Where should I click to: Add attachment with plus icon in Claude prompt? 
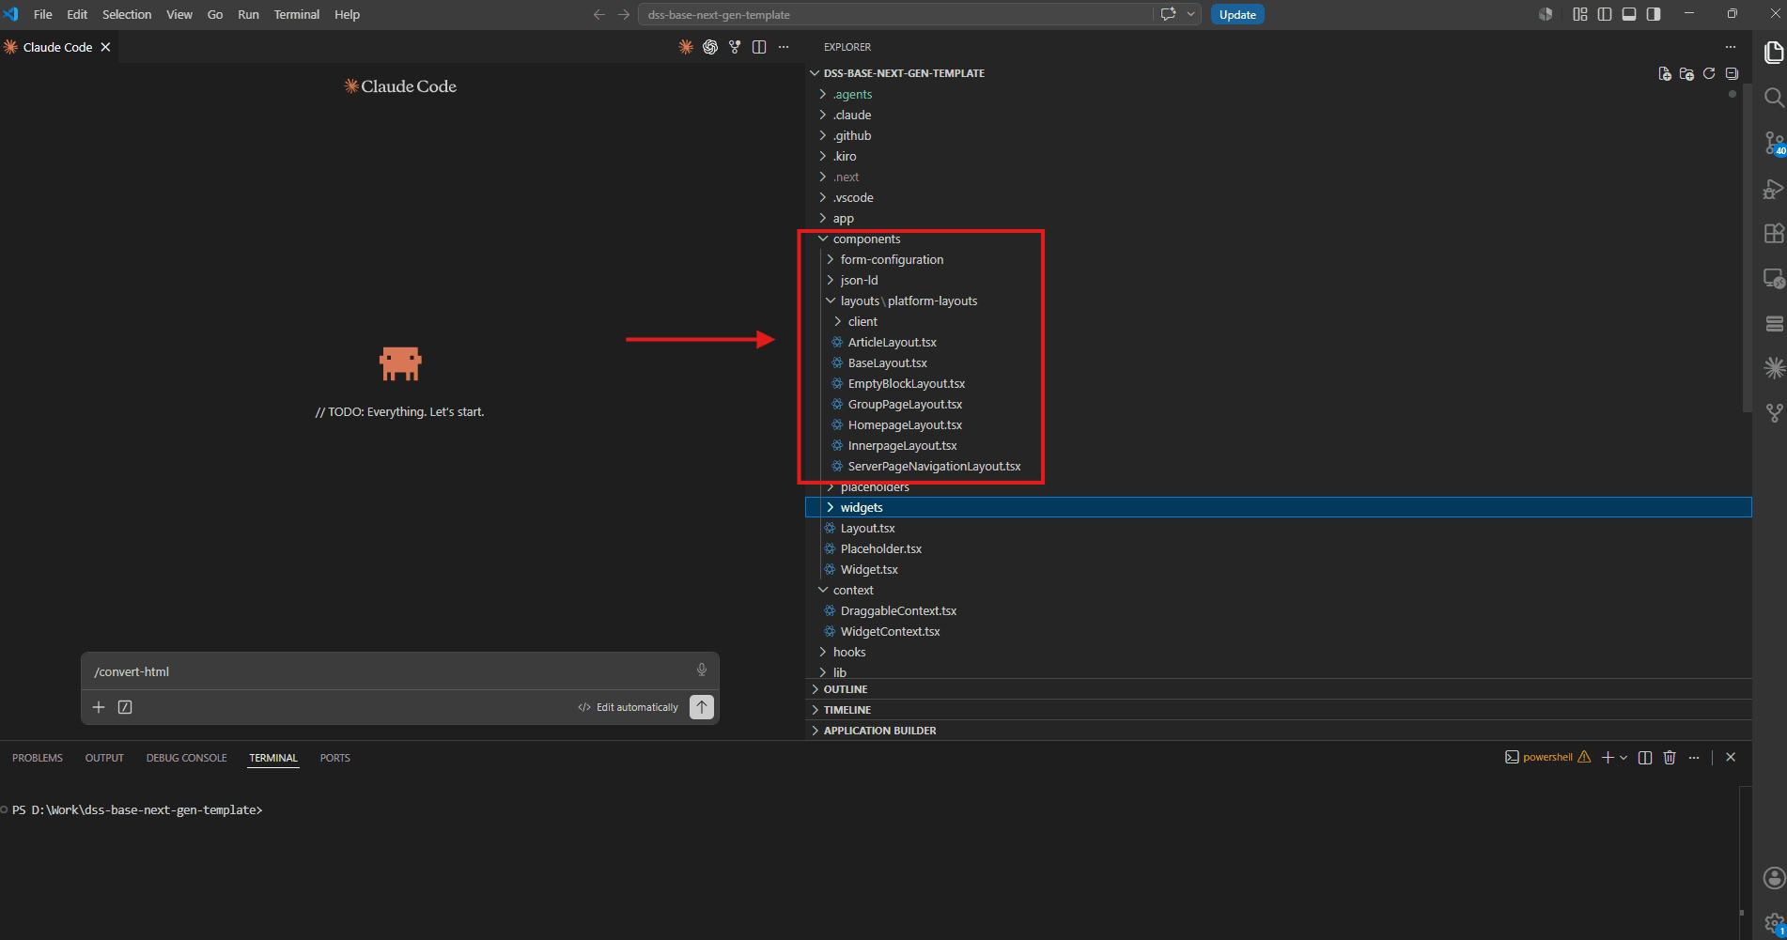point(99,707)
